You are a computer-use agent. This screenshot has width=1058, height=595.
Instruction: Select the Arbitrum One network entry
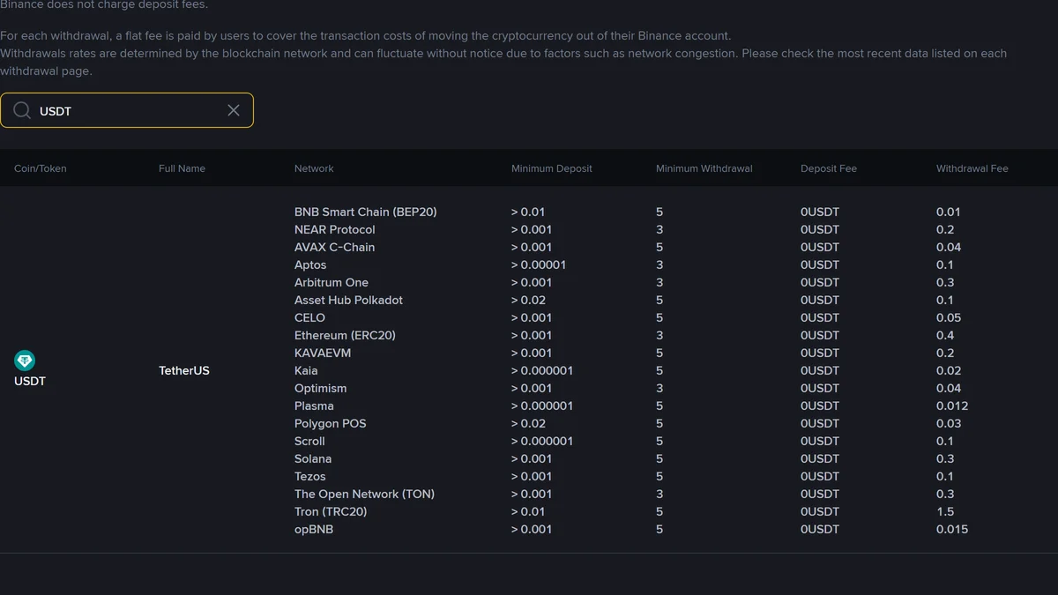tap(332, 282)
